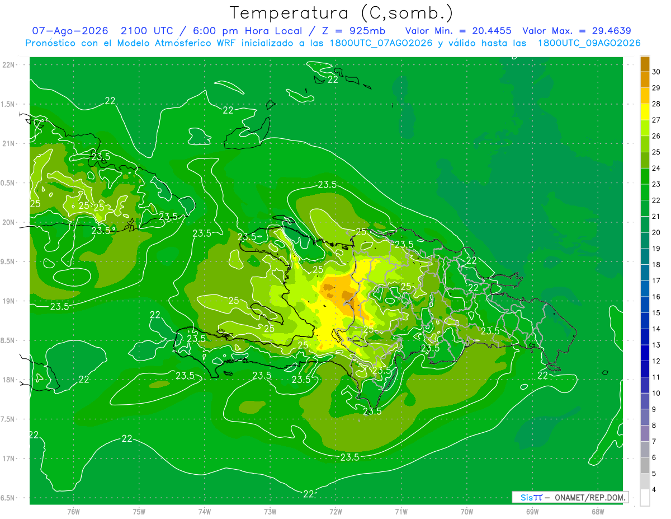Click the dark orange swatch above legend value 30

(x=645, y=64)
